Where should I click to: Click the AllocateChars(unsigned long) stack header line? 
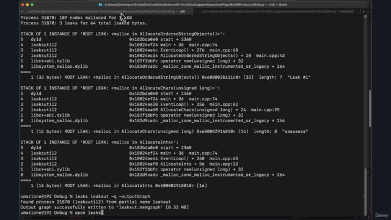120,88
